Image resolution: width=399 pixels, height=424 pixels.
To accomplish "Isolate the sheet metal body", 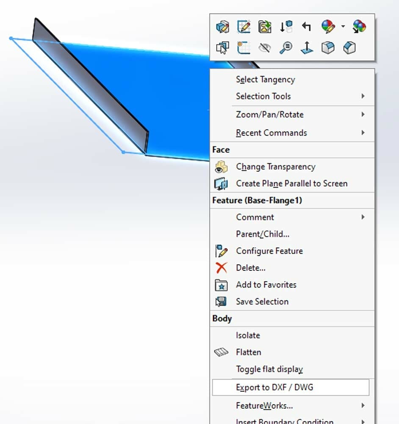I will point(248,335).
